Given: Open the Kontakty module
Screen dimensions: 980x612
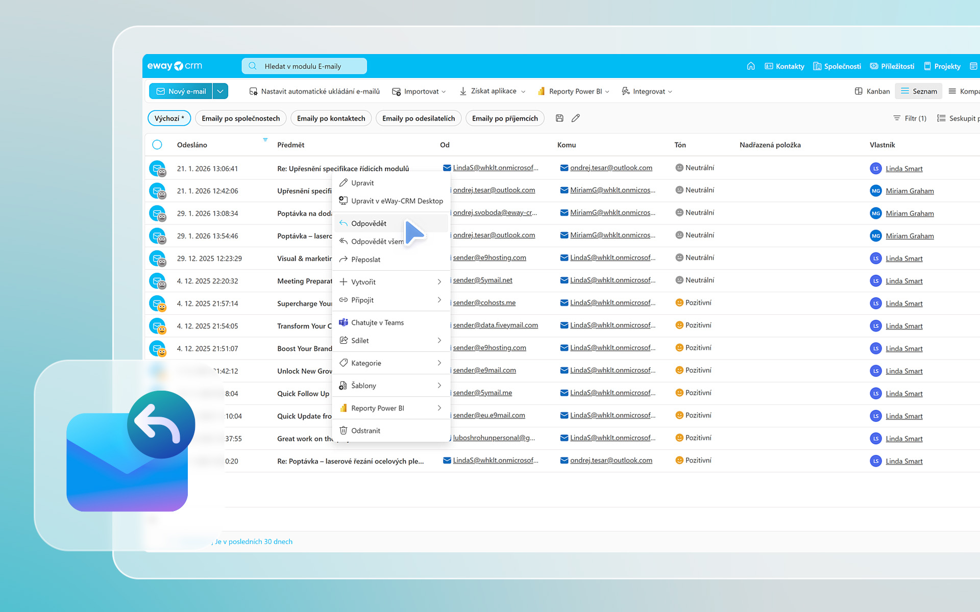Looking at the screenshot, I should [785, 66].
